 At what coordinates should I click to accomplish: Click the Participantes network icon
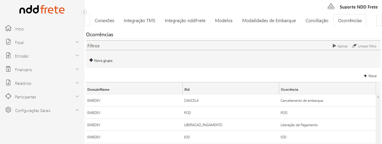[9, 97]
